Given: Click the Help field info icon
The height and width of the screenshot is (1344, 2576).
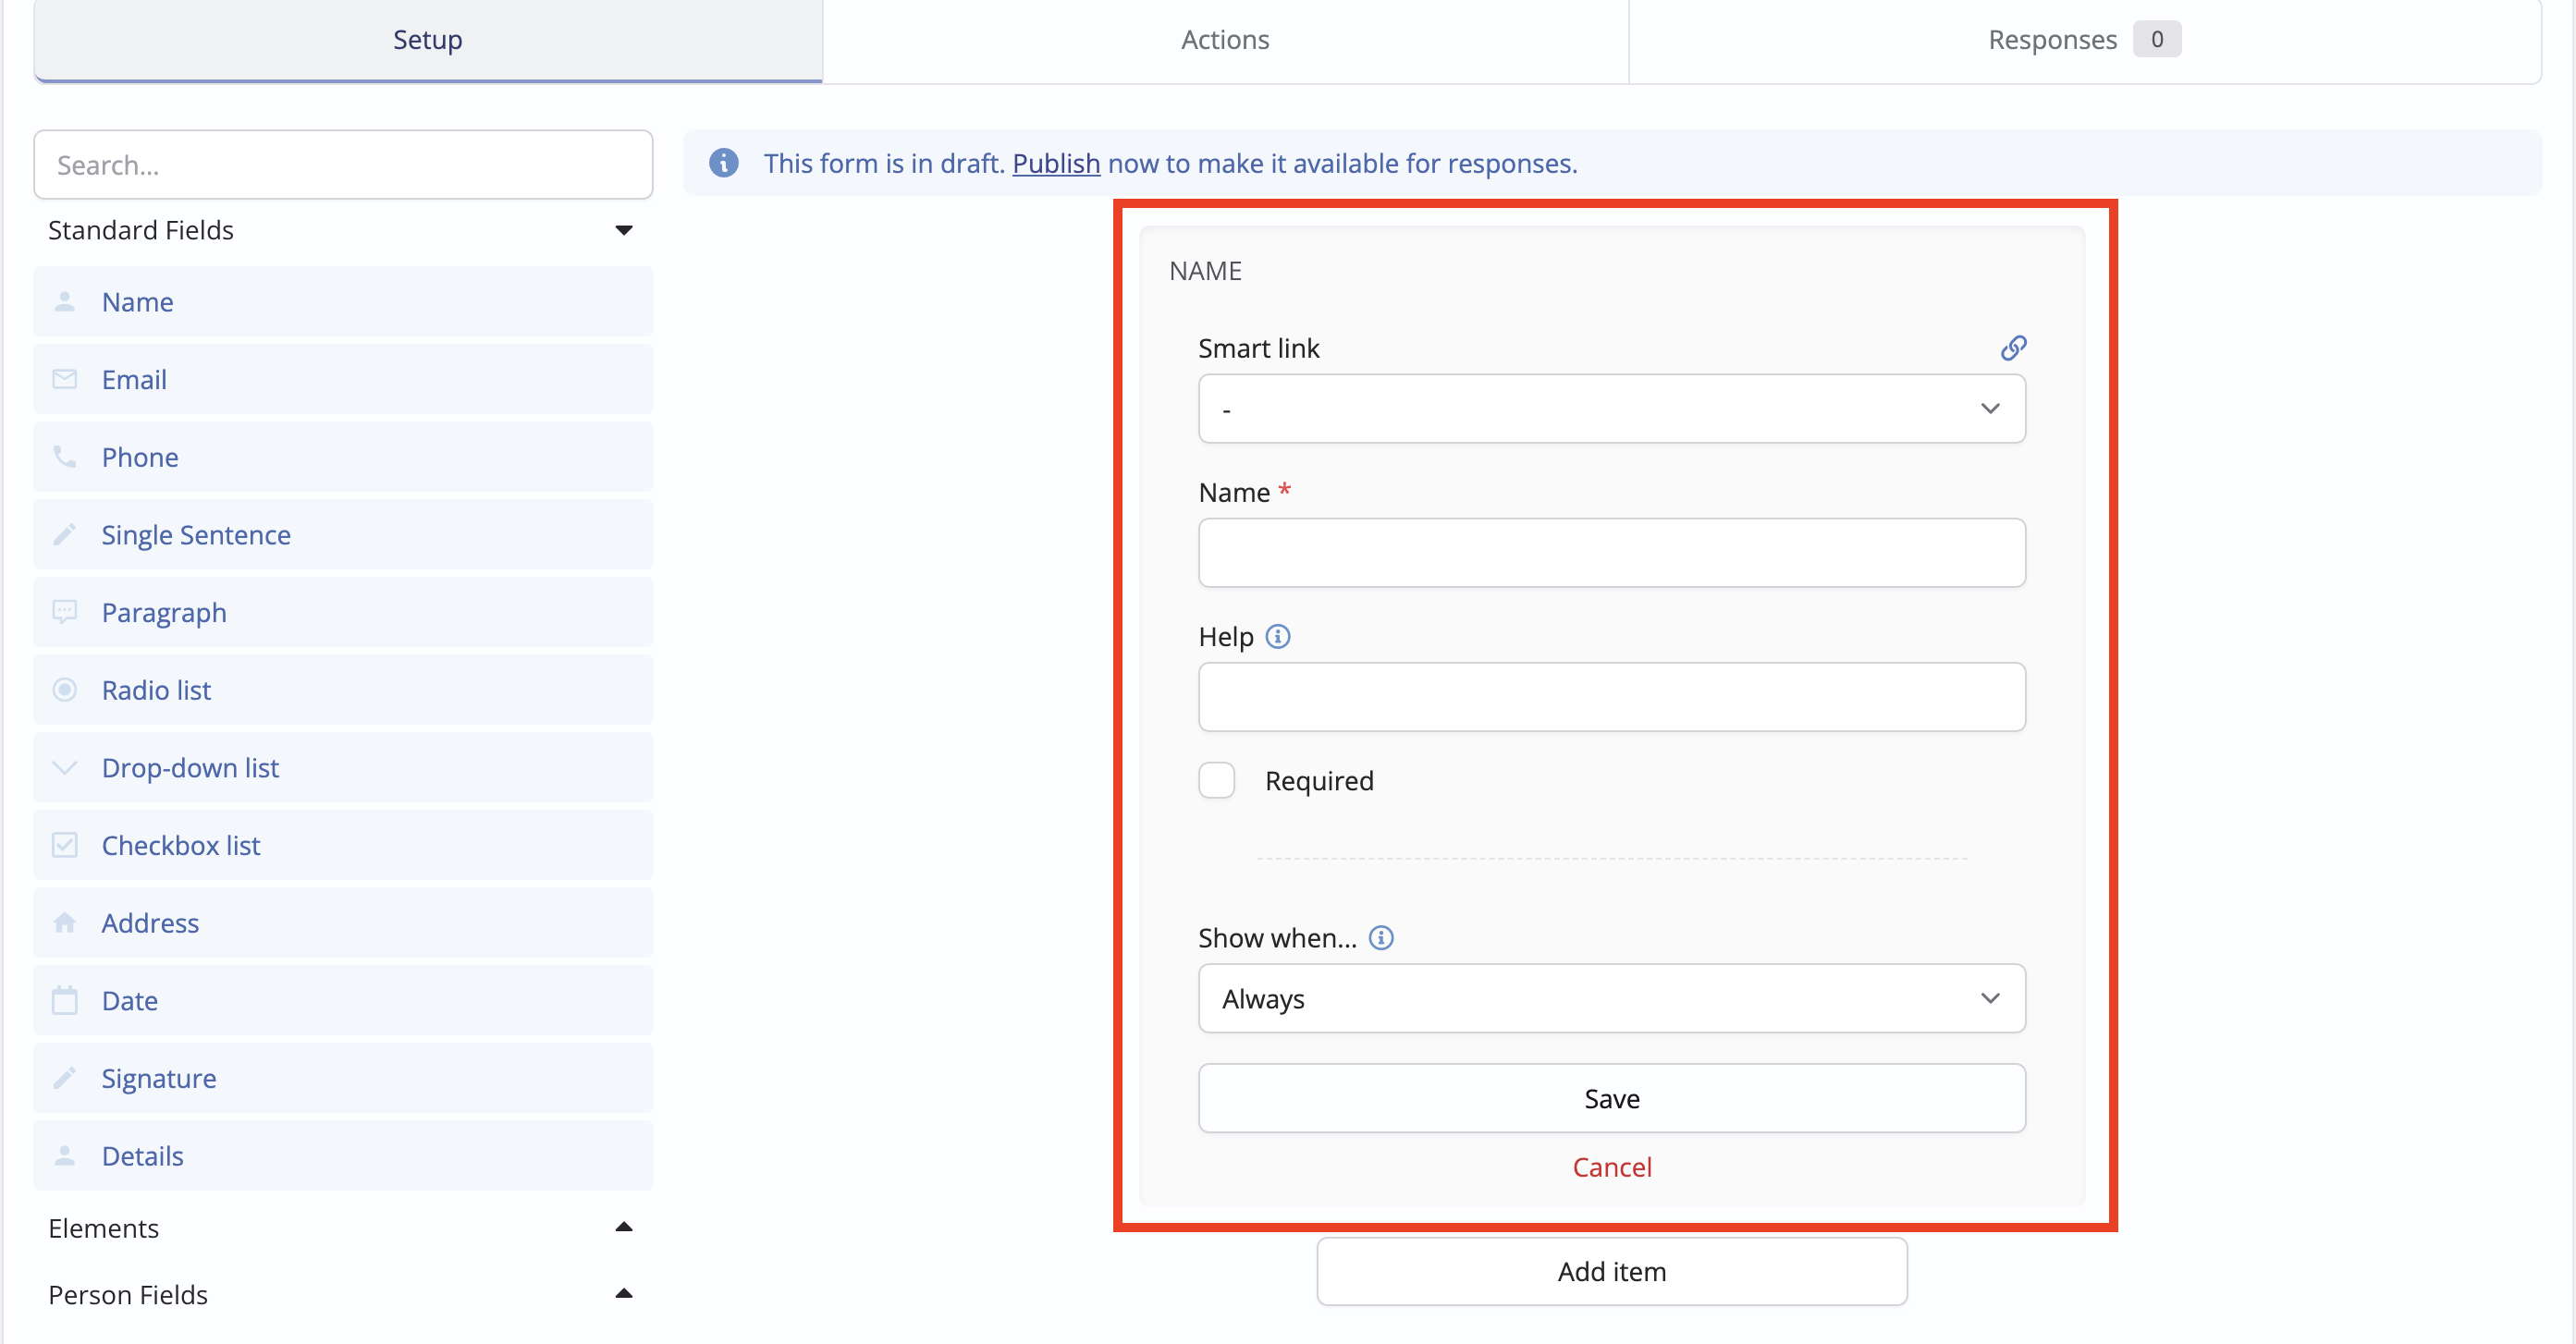Looking at the screenshot, I should 1277,636.
